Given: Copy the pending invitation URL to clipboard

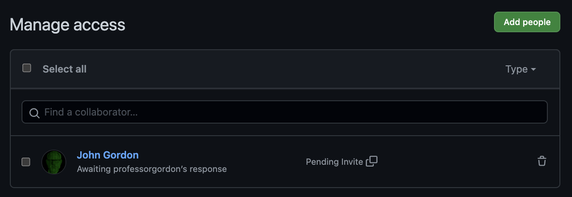Looking at the screenshot, I should point(372,161).
